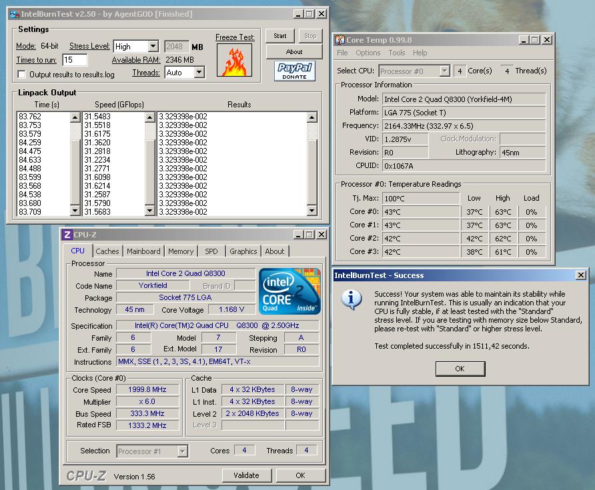Screen dimensions: 595x490
Task: Maximize the IntelBurnTest window
Action: click(x=310, y=14)
